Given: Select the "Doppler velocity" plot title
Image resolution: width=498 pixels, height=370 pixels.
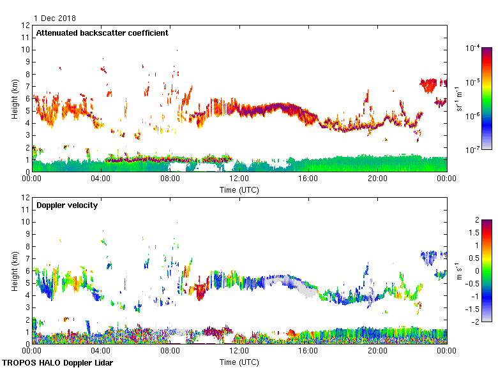Looking at the screenshot, I should [66, 205].
